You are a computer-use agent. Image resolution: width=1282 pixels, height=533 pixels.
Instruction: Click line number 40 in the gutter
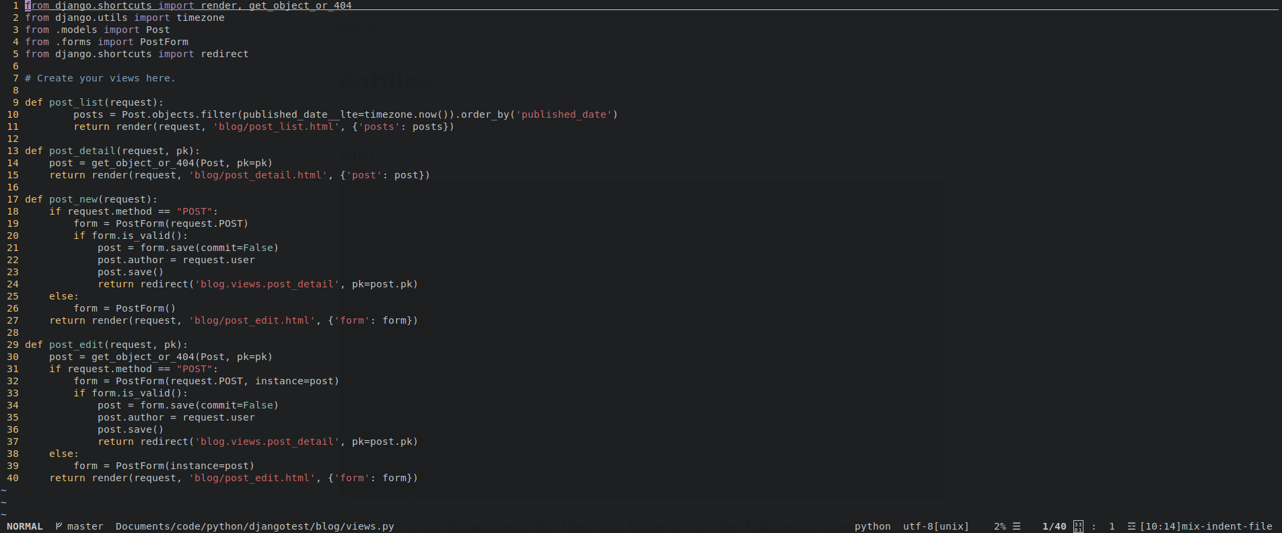(13, 478)
